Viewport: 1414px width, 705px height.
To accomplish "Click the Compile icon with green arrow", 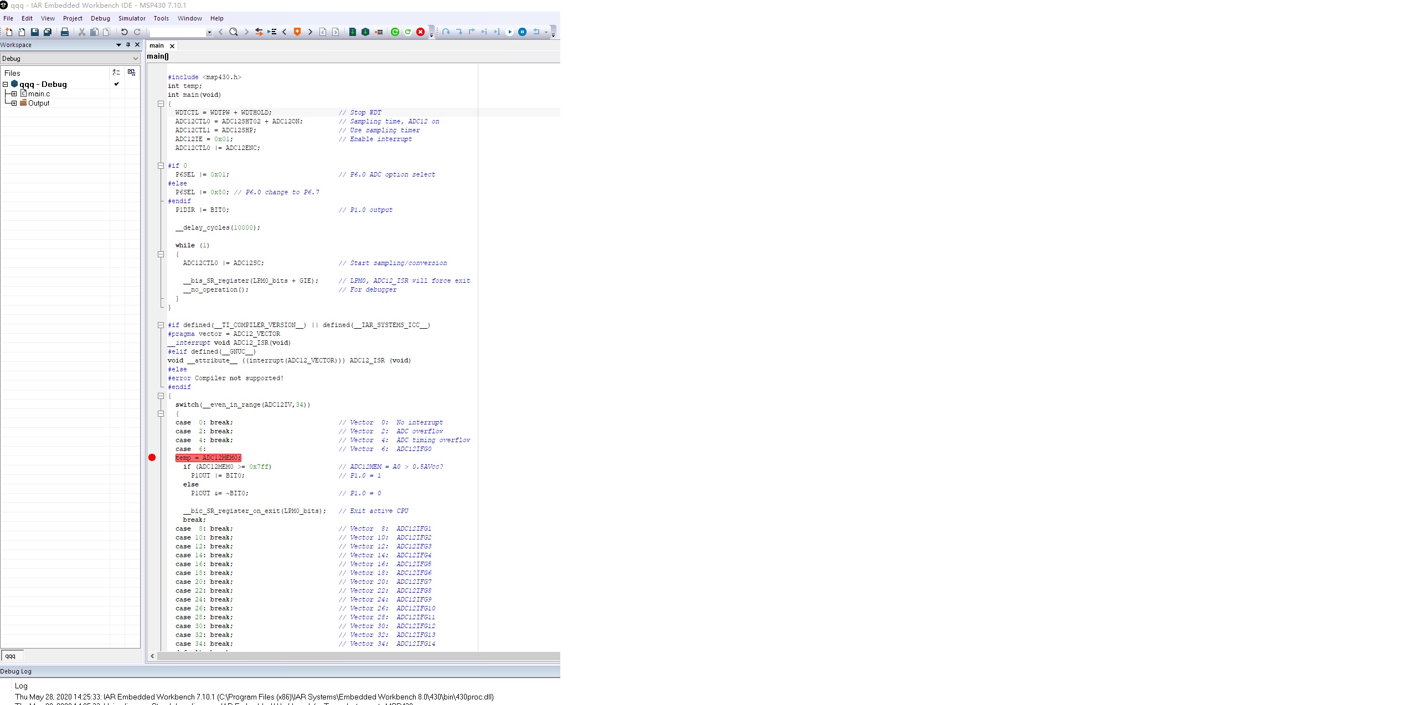I will [x=353, y=32].
